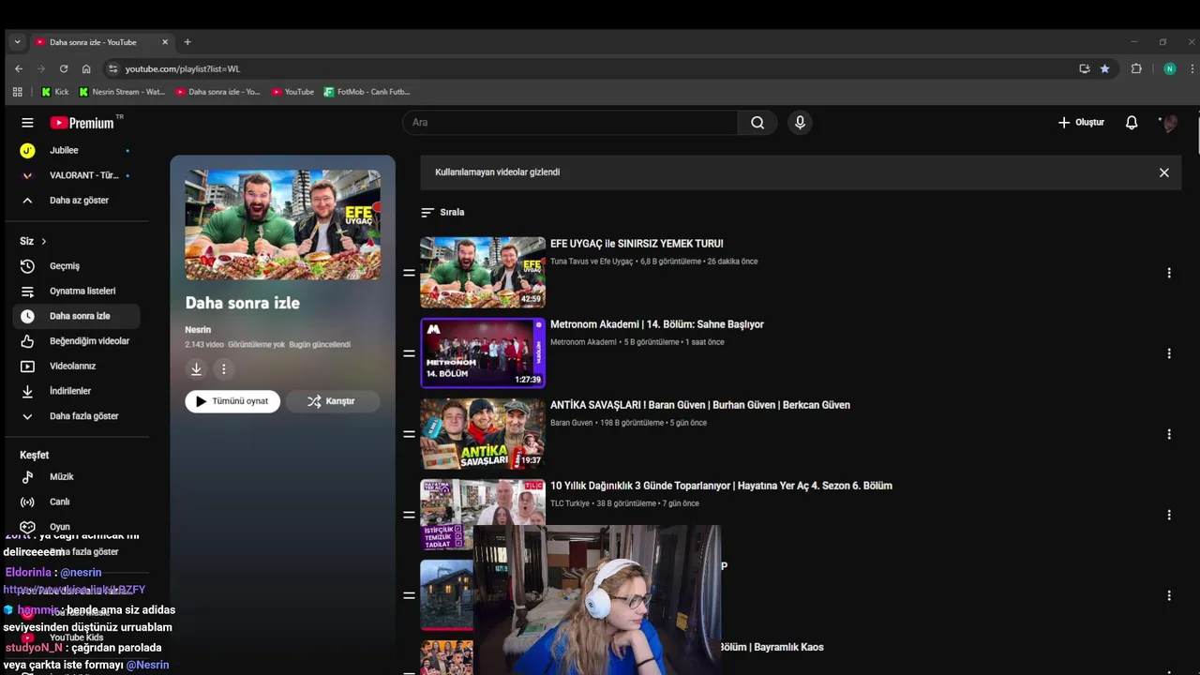1200x675 pixels.
Task: Open Baran Guven channel link
Action: click(x=572, y=423)
